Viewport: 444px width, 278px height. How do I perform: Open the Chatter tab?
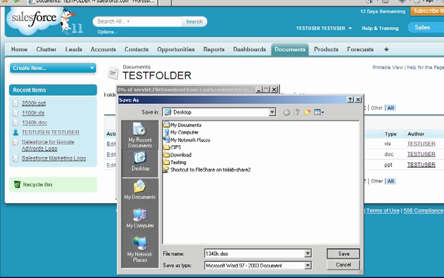pyautogui.click(x=46, y=50)
